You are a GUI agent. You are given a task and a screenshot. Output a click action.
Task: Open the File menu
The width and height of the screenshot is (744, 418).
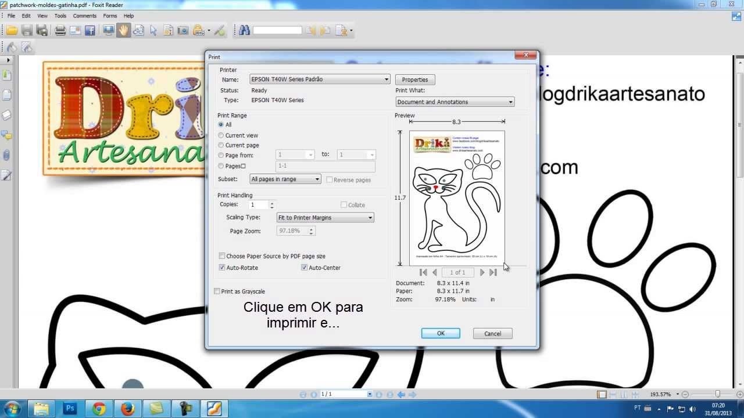point(11,16)
